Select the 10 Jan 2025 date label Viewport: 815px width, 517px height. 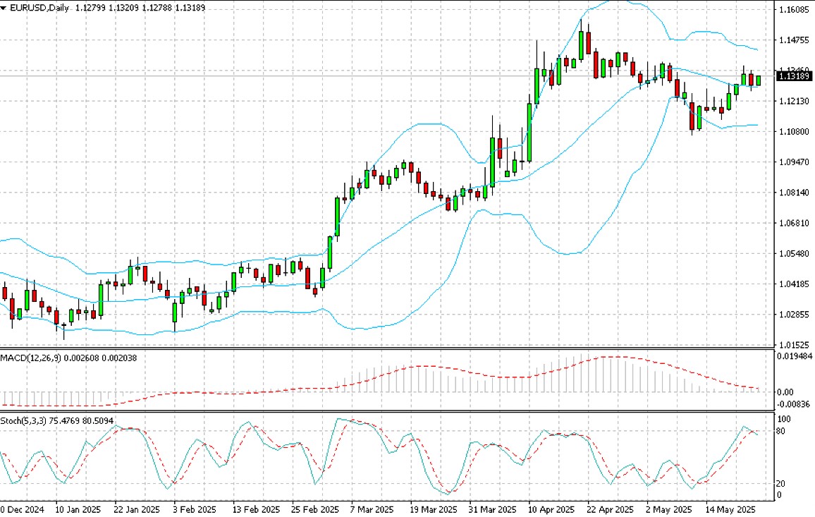coord(78,509)
